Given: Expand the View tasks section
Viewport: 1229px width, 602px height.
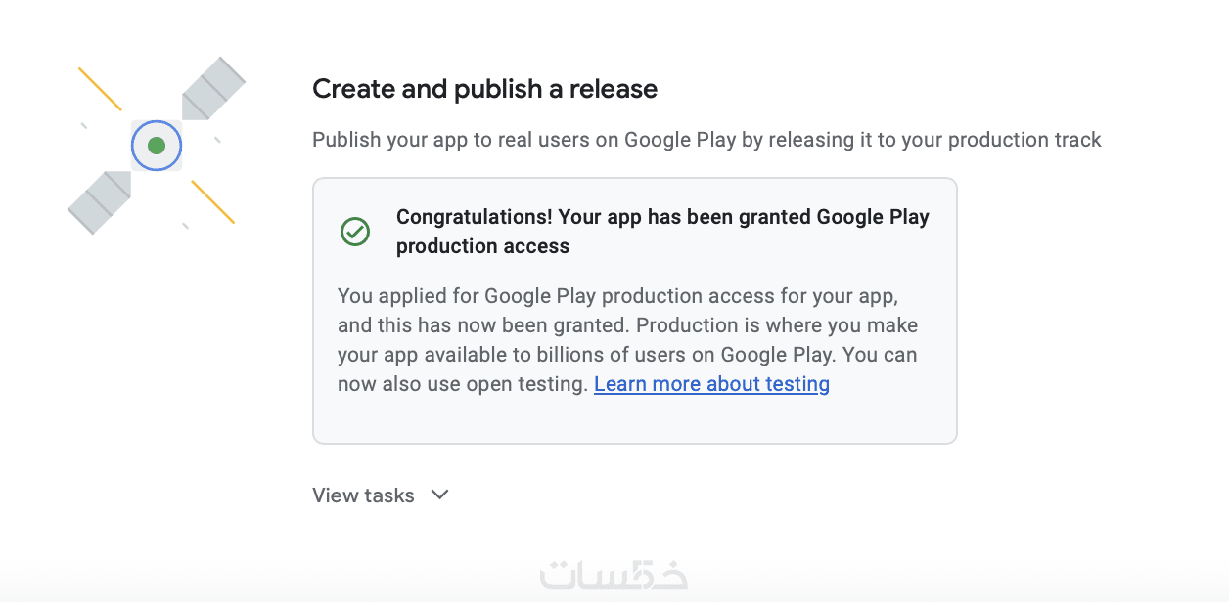Looking at the screenshot, I should (363, 495).
